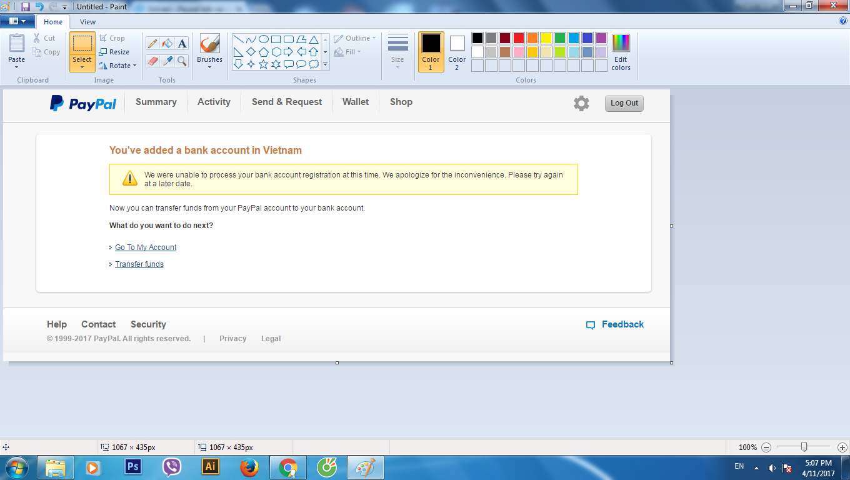Screen dimensions: 850x480
Task: Select the Rounded rectangle shape
Action: (288, 39)
